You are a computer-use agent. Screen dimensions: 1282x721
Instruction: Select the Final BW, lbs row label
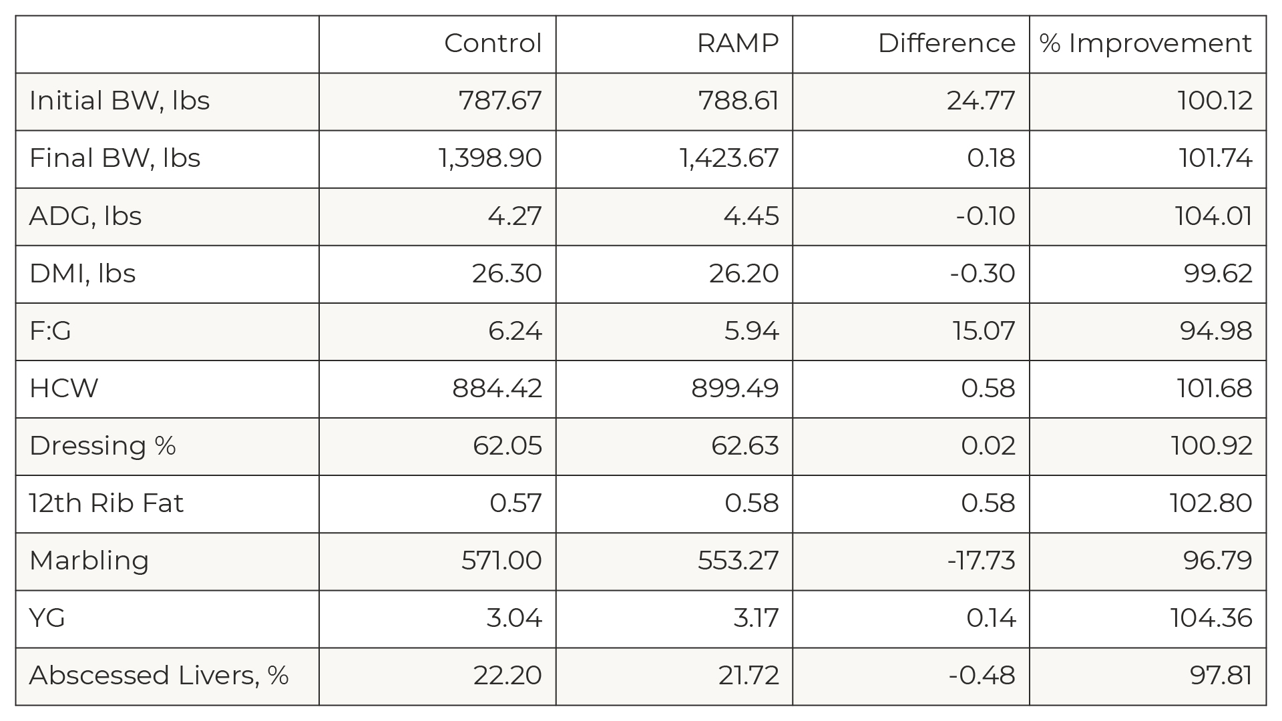click(x=115, y=158)
